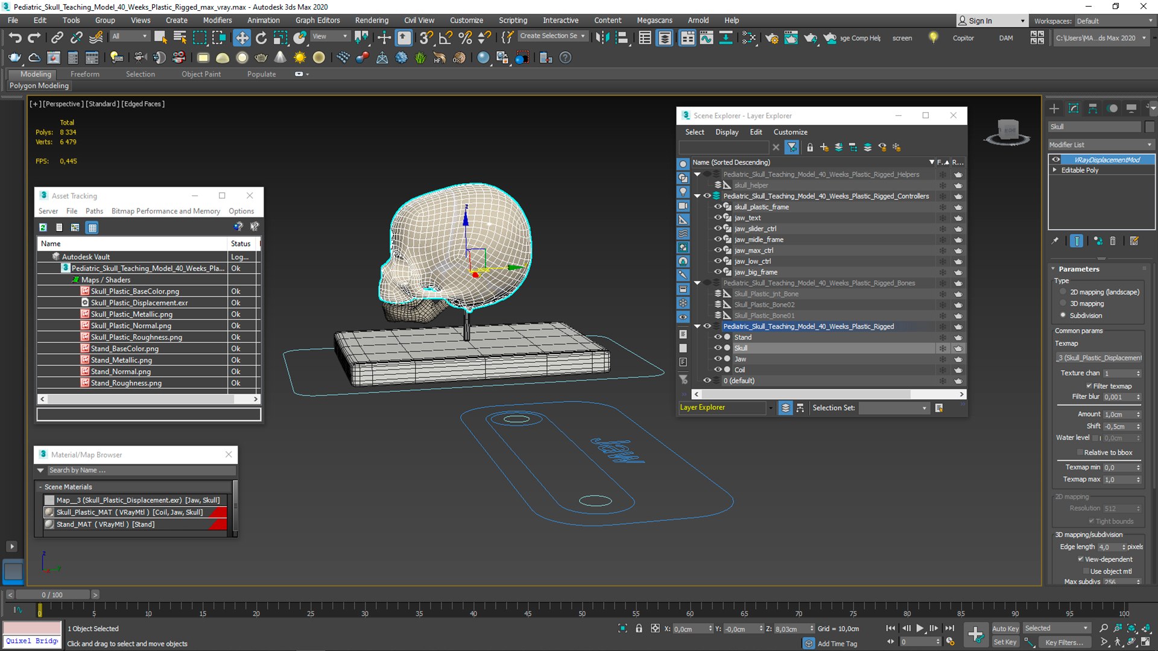Open the Modifier List dropdown
Screen dimensions: 1158x651
pyautogui.click(x=1101, y=145)
